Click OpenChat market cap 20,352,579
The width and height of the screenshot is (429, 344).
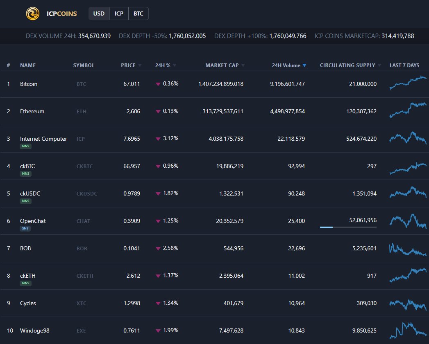click(229, 221)
